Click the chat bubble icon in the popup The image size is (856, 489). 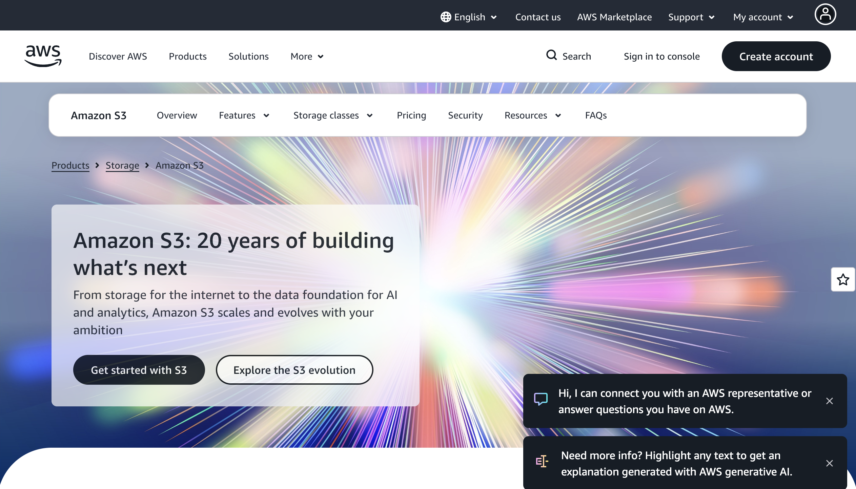point(541,399)
